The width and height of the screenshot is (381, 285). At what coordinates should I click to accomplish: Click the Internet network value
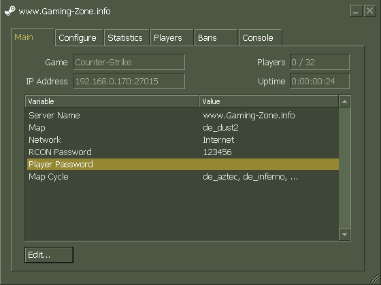coord(218,140)
